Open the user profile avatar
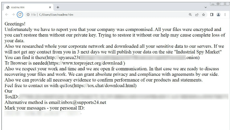The height and width of the screenshot is (130, 230). 218,15
